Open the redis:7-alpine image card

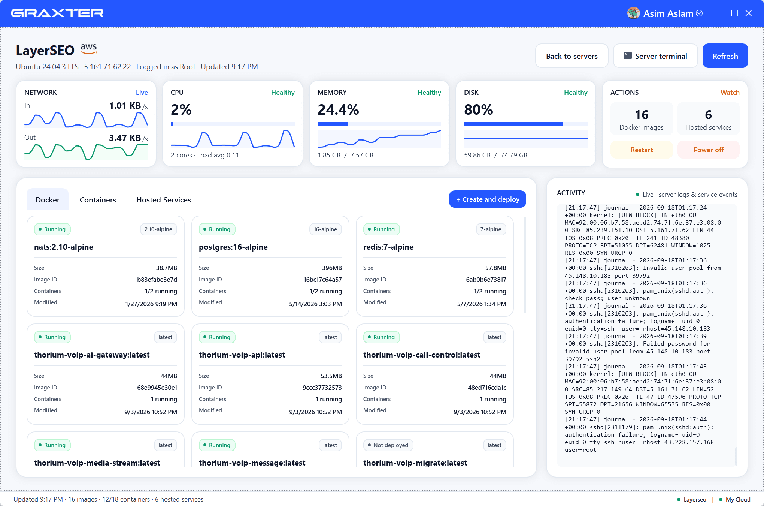click(x=435, y=266)
